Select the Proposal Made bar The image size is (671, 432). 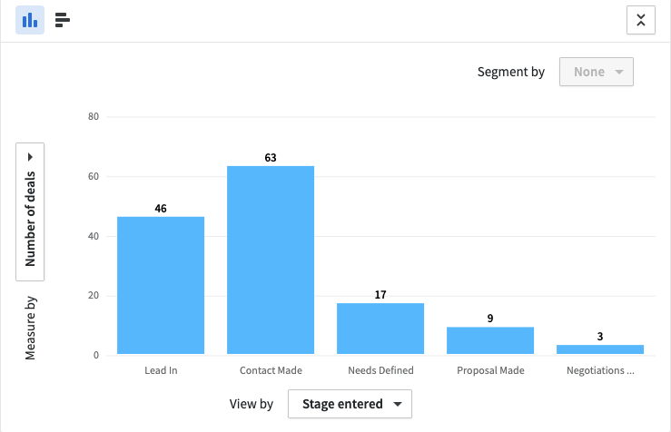click(490, 340)
